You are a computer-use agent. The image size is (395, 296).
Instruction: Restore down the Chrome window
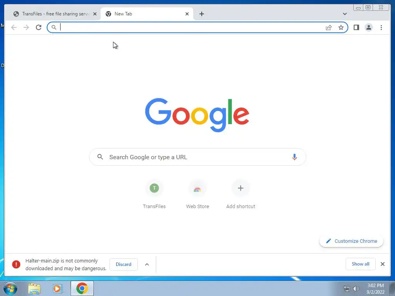(x=368, y=8)
